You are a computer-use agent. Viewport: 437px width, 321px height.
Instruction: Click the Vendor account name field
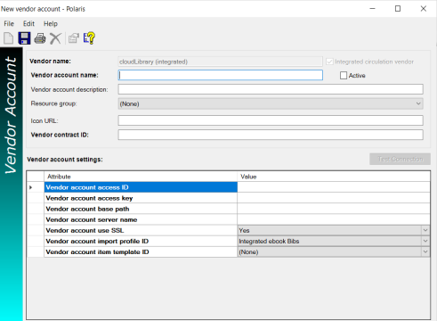[x=221, y=75]
